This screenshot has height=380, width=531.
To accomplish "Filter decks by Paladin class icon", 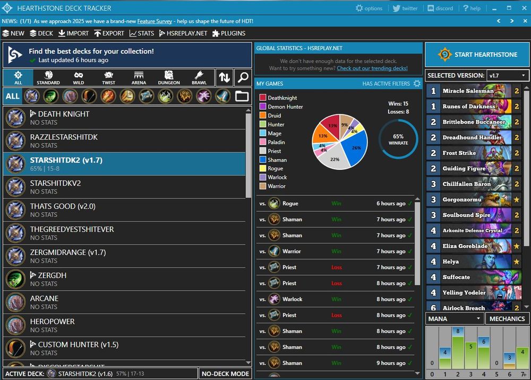I will pos(127,97).
